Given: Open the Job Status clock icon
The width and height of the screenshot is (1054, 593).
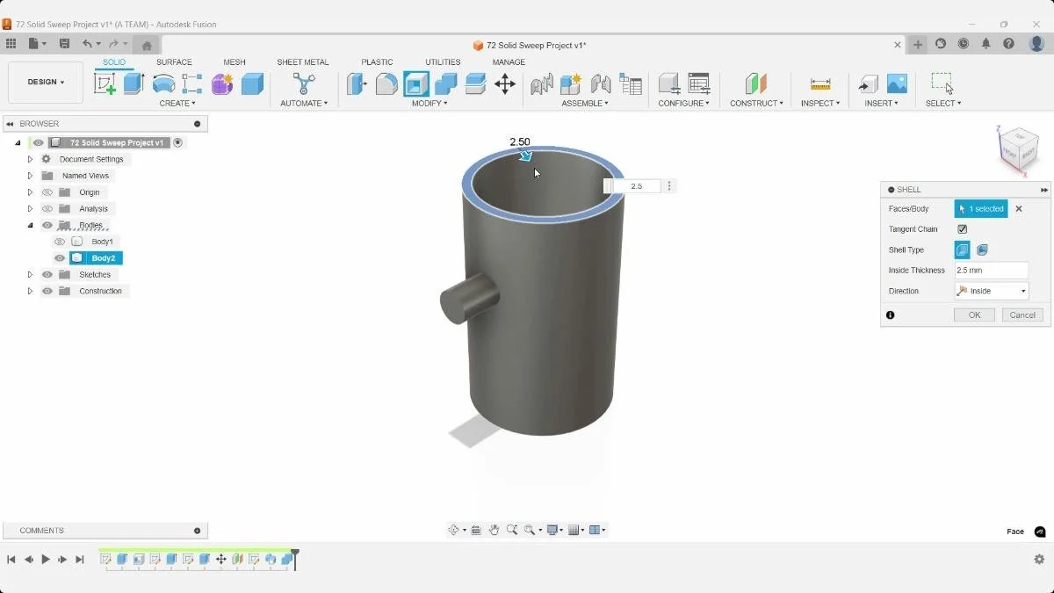Looking at the screenshot, I should pyautogui.click(x=964, y=44).
